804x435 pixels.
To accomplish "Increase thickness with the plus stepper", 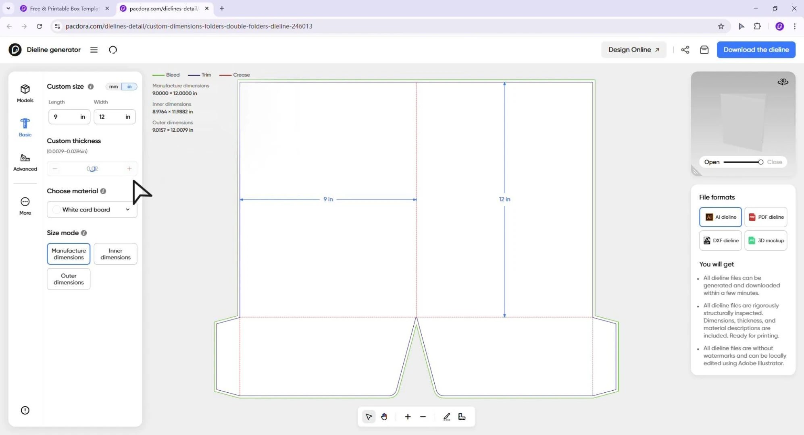I will pos(129,168).
